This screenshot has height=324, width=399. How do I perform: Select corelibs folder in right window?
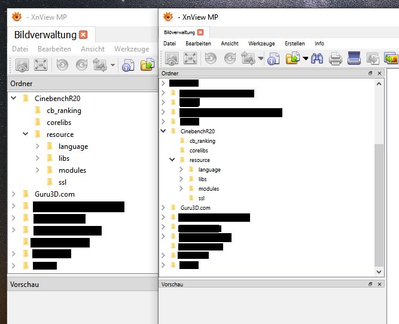199,150
